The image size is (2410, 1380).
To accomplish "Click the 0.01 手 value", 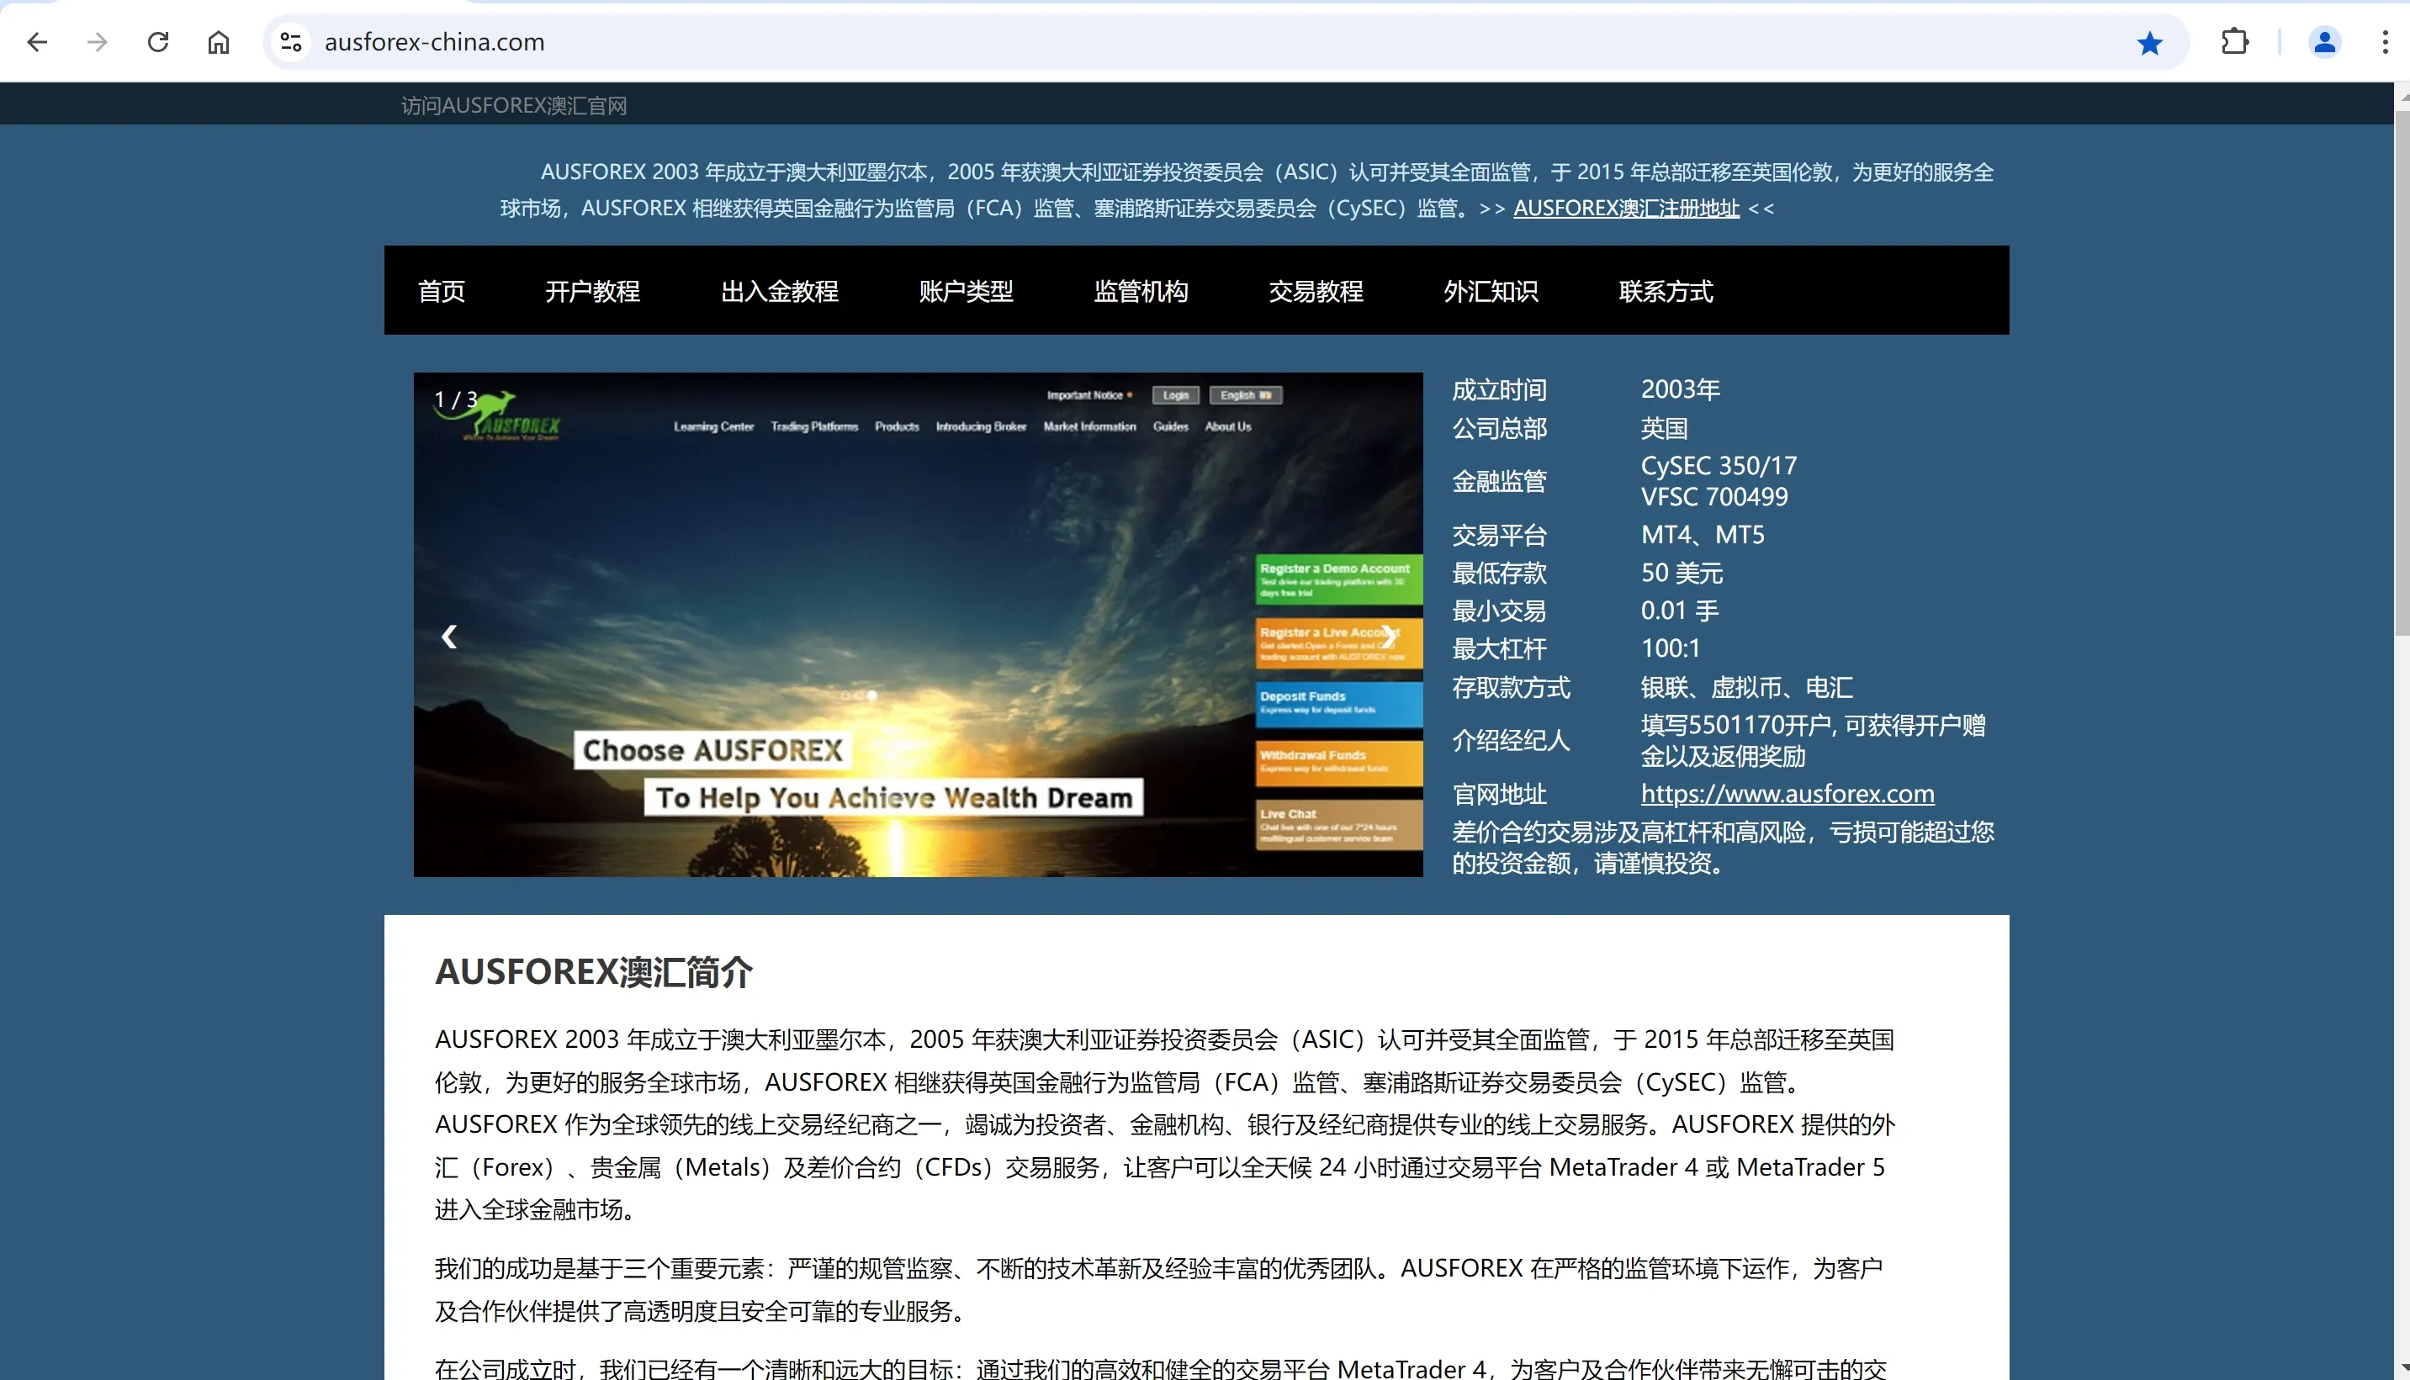I will (x=1679, y=611).
